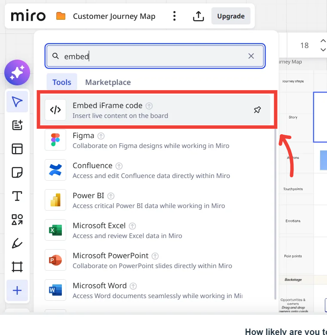Open the Figma integration
Image resolution: width=327 pixels, height=335 pixels.
point(155,140)
